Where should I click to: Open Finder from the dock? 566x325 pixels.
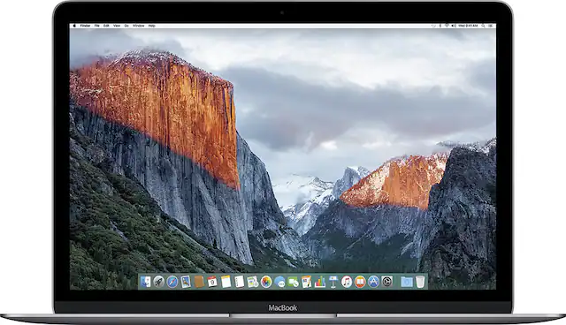(145, 282)
